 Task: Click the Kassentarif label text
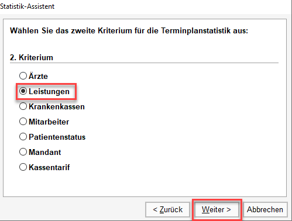[x=49, y=167]
